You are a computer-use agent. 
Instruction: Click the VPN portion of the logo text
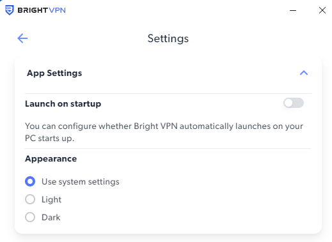[x=57, y=10]
